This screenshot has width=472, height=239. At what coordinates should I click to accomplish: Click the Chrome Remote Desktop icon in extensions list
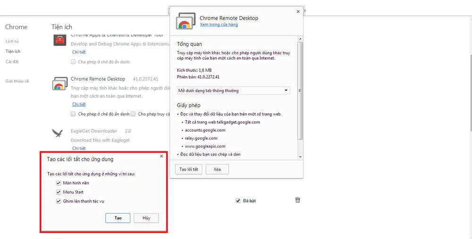[x=59, y=84]
